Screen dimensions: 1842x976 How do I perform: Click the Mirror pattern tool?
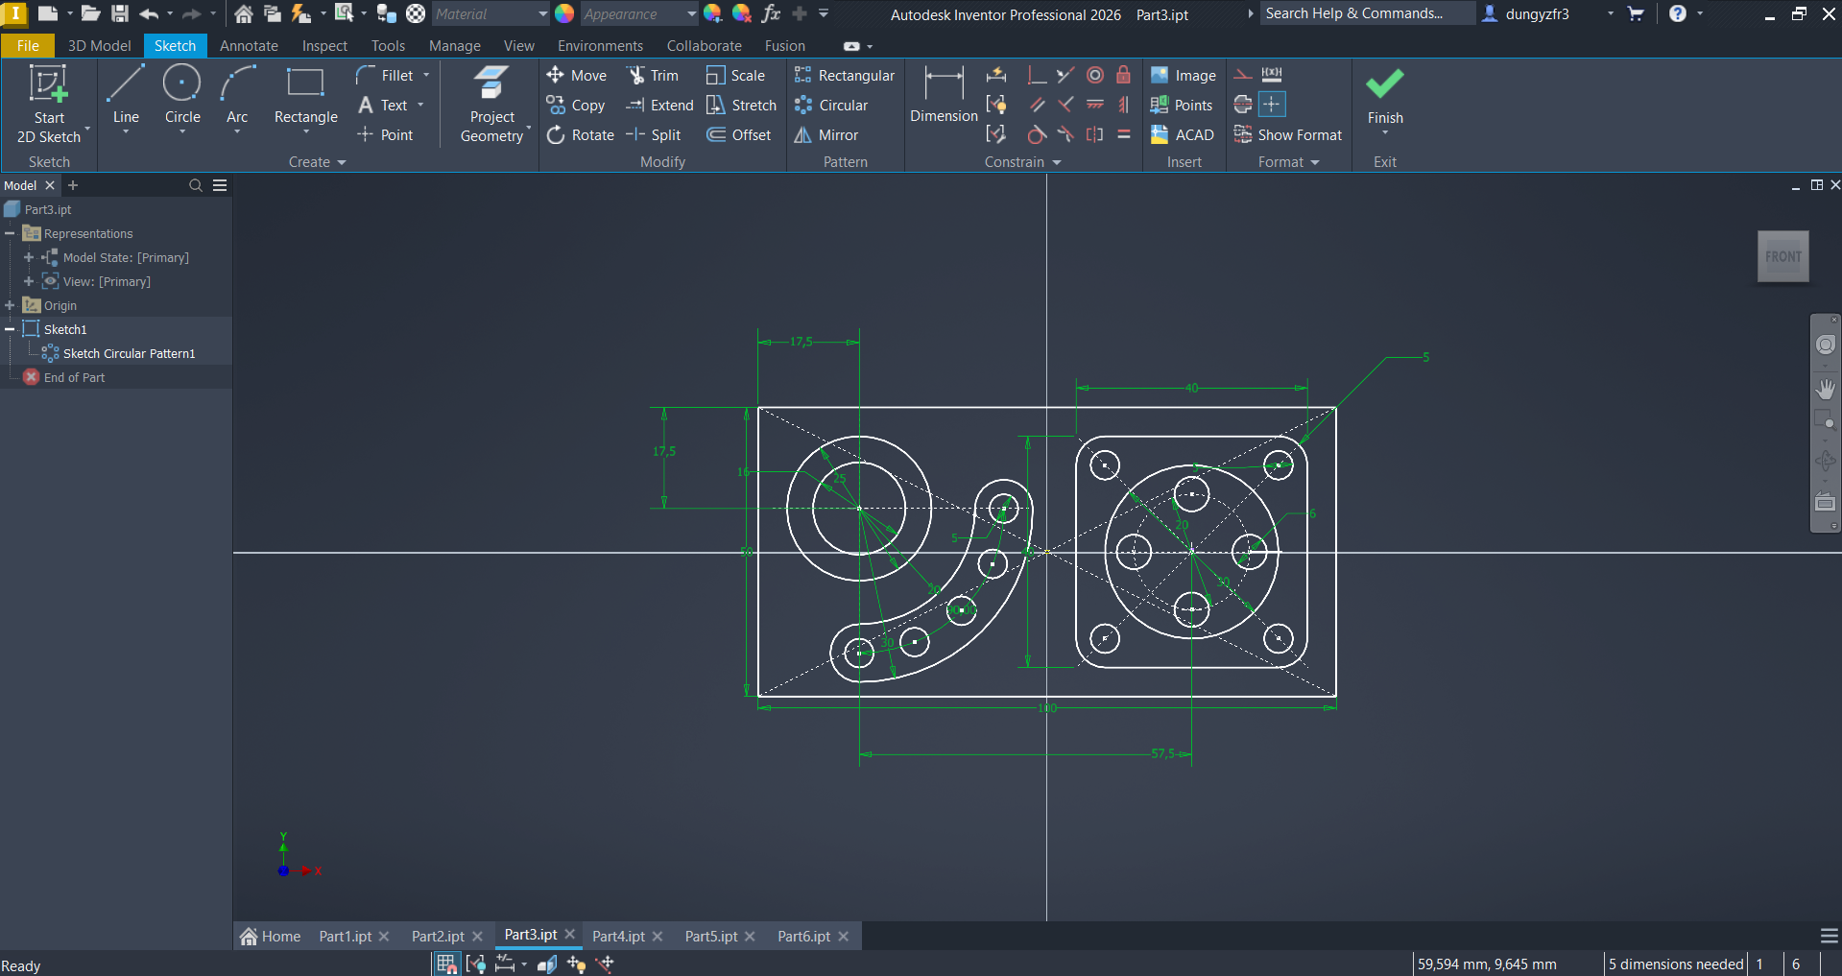click(x=826, y=135)
